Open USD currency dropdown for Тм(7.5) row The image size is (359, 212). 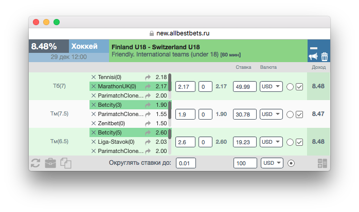271,114
